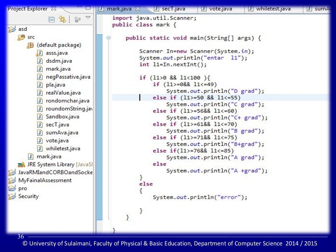336x252 pixels.
Task: Close the mark.java editor tab
Action: pos(138,9)
